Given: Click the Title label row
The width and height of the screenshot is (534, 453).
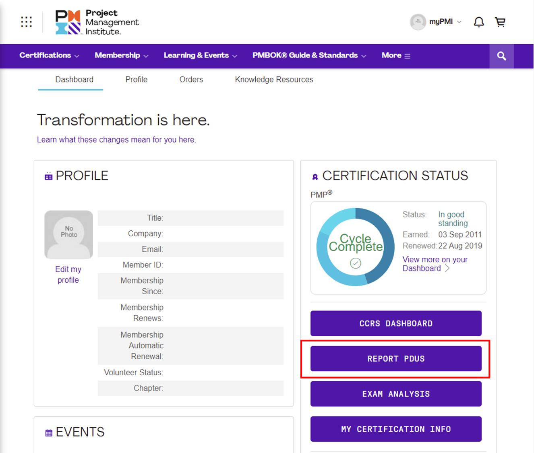Looking at the screenshot, I should pyautogui.click(x=190, y=218).
